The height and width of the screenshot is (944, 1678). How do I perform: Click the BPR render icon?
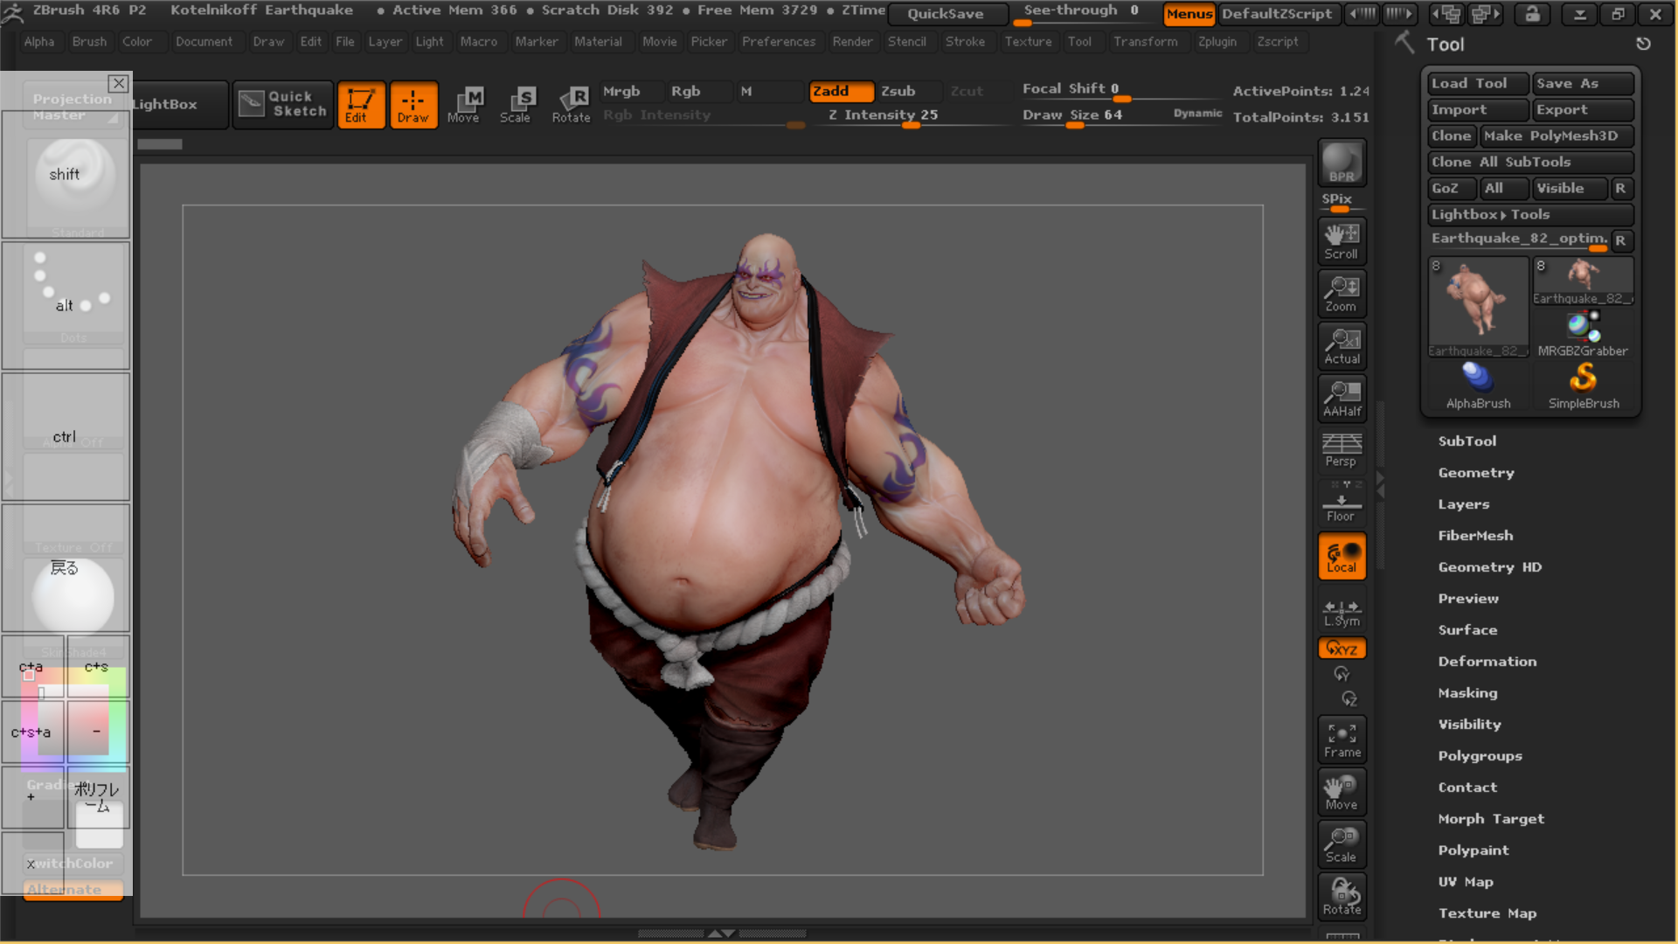(1342, 163)
